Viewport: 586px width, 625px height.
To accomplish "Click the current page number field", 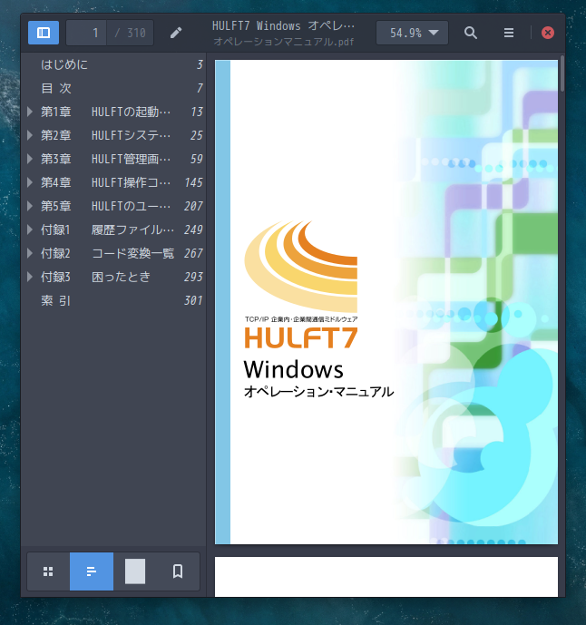I will 86,33.
